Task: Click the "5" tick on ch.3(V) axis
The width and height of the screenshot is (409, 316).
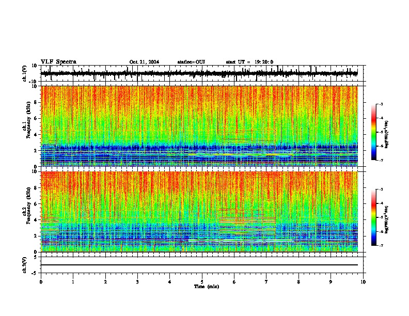Action: [36, 257]
